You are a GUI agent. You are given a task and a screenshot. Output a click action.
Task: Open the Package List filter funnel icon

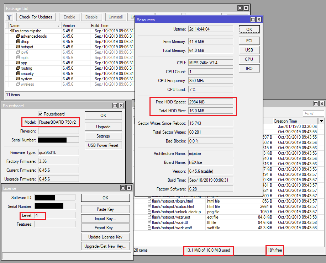(x=9, y=17)
